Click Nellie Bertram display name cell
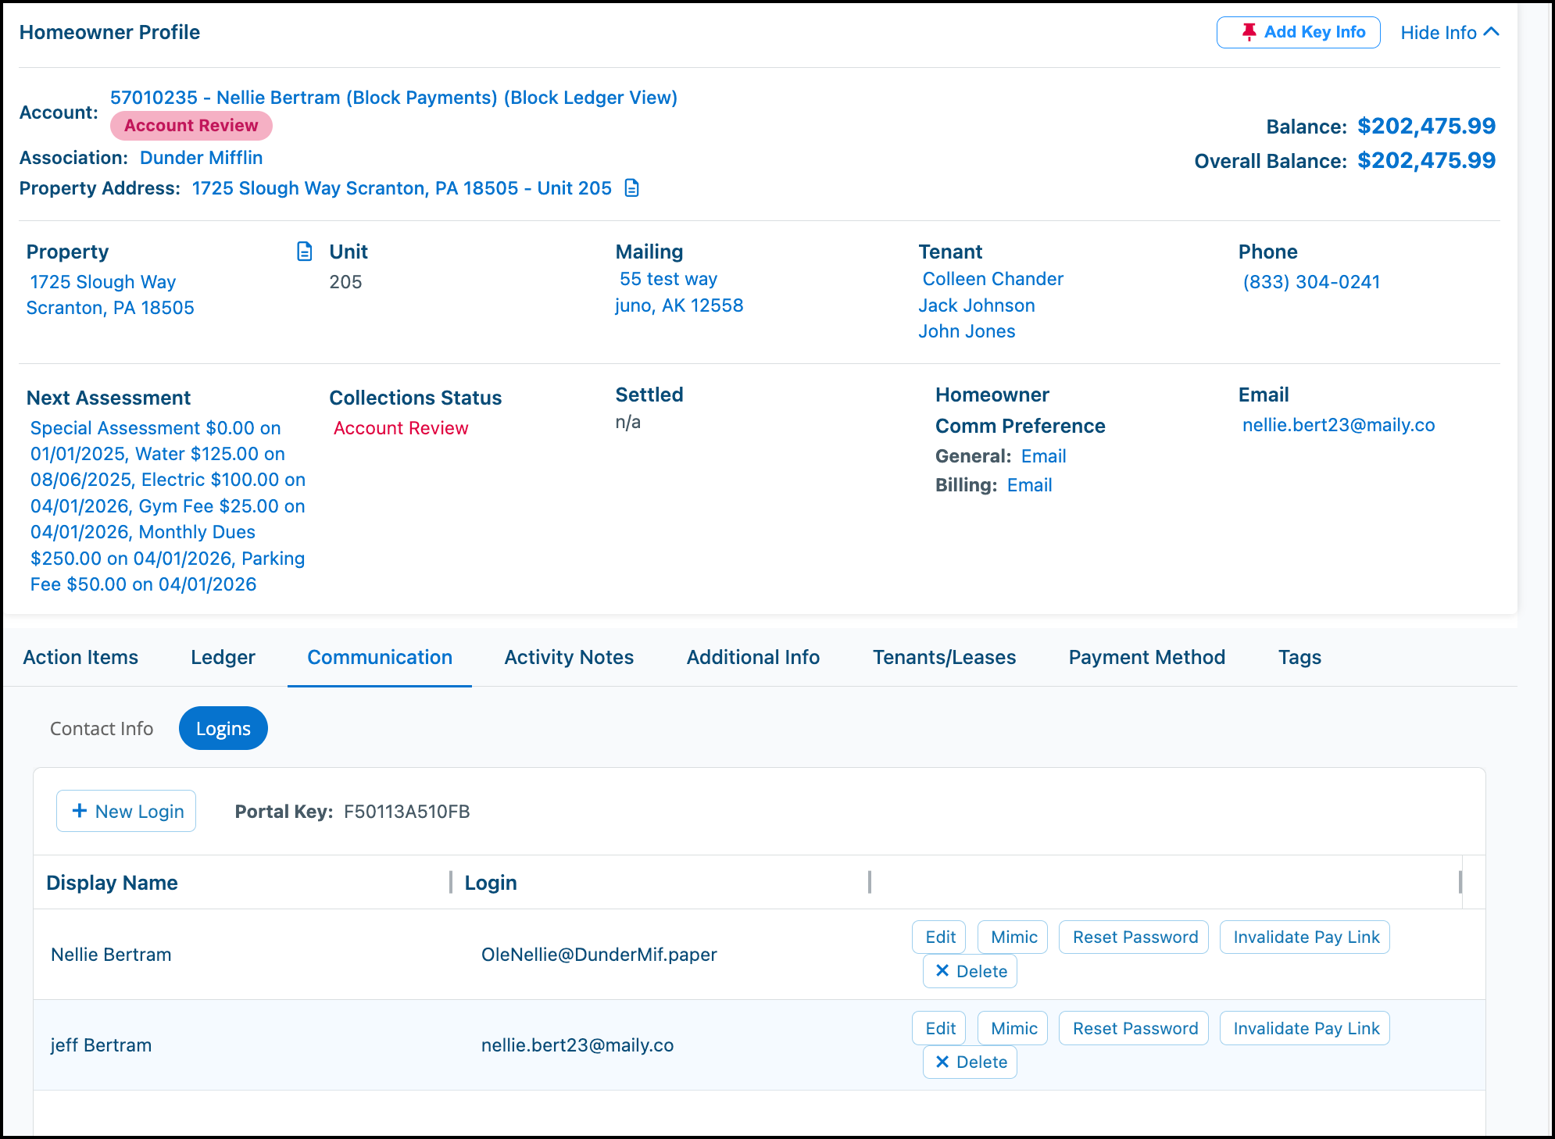This screenshot has width=1555, height=1139. (111, 955)
